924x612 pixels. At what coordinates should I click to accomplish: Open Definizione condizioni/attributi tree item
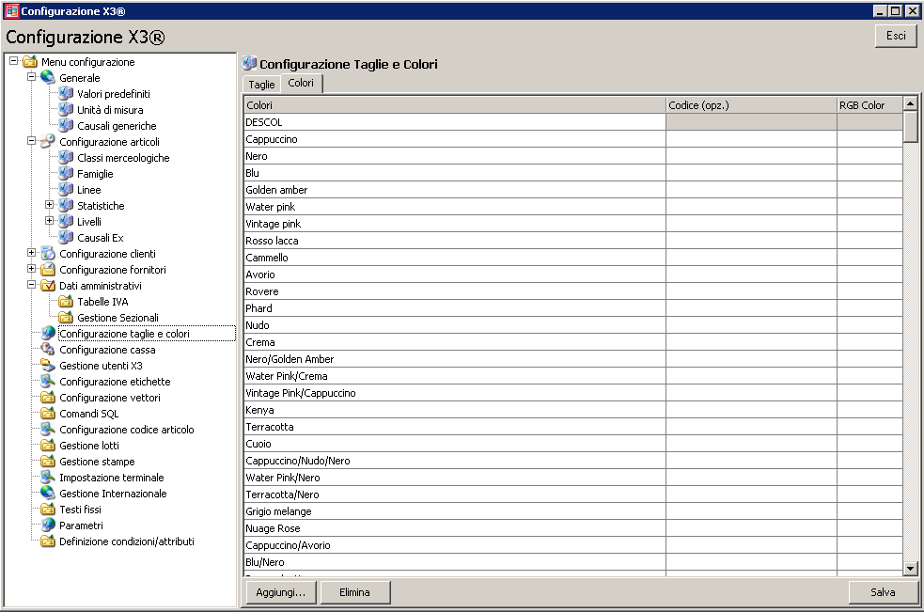127,541
